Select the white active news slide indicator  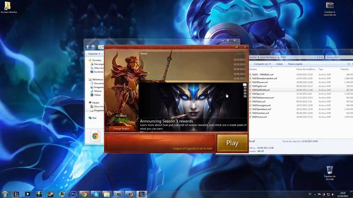[245, 85]
